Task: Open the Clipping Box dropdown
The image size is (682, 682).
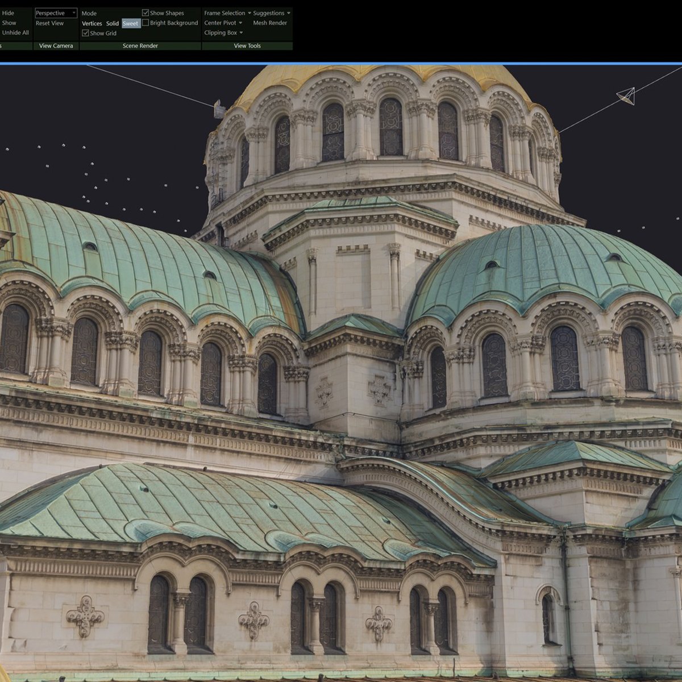Action: 222,32
